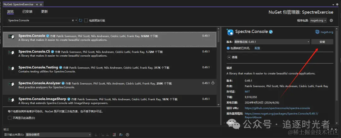The height and width of the screenshot is (138, 341).
Task: Open the document tab list dropdown at top right
Action: (x=334, y=4)
